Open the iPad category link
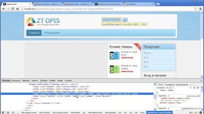 pos(146,58)
